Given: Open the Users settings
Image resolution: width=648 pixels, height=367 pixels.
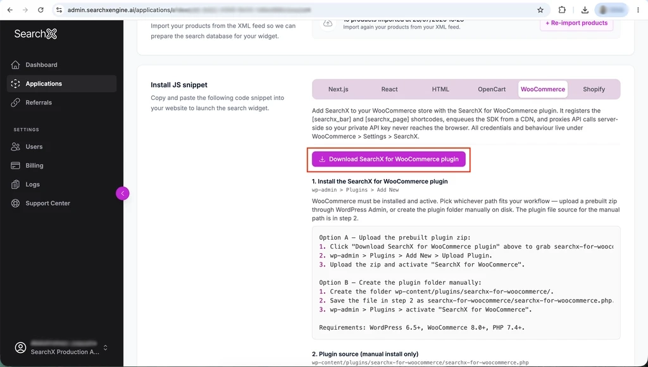Looking at the screenshot, I should pyautogui.click(x=61, y=147).
